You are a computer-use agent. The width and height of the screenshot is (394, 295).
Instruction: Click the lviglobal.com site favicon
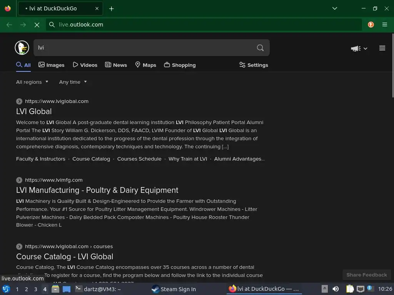tap(19, 101)
